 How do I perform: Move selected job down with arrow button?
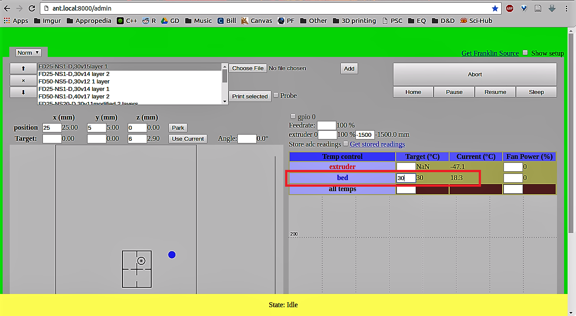23,92
